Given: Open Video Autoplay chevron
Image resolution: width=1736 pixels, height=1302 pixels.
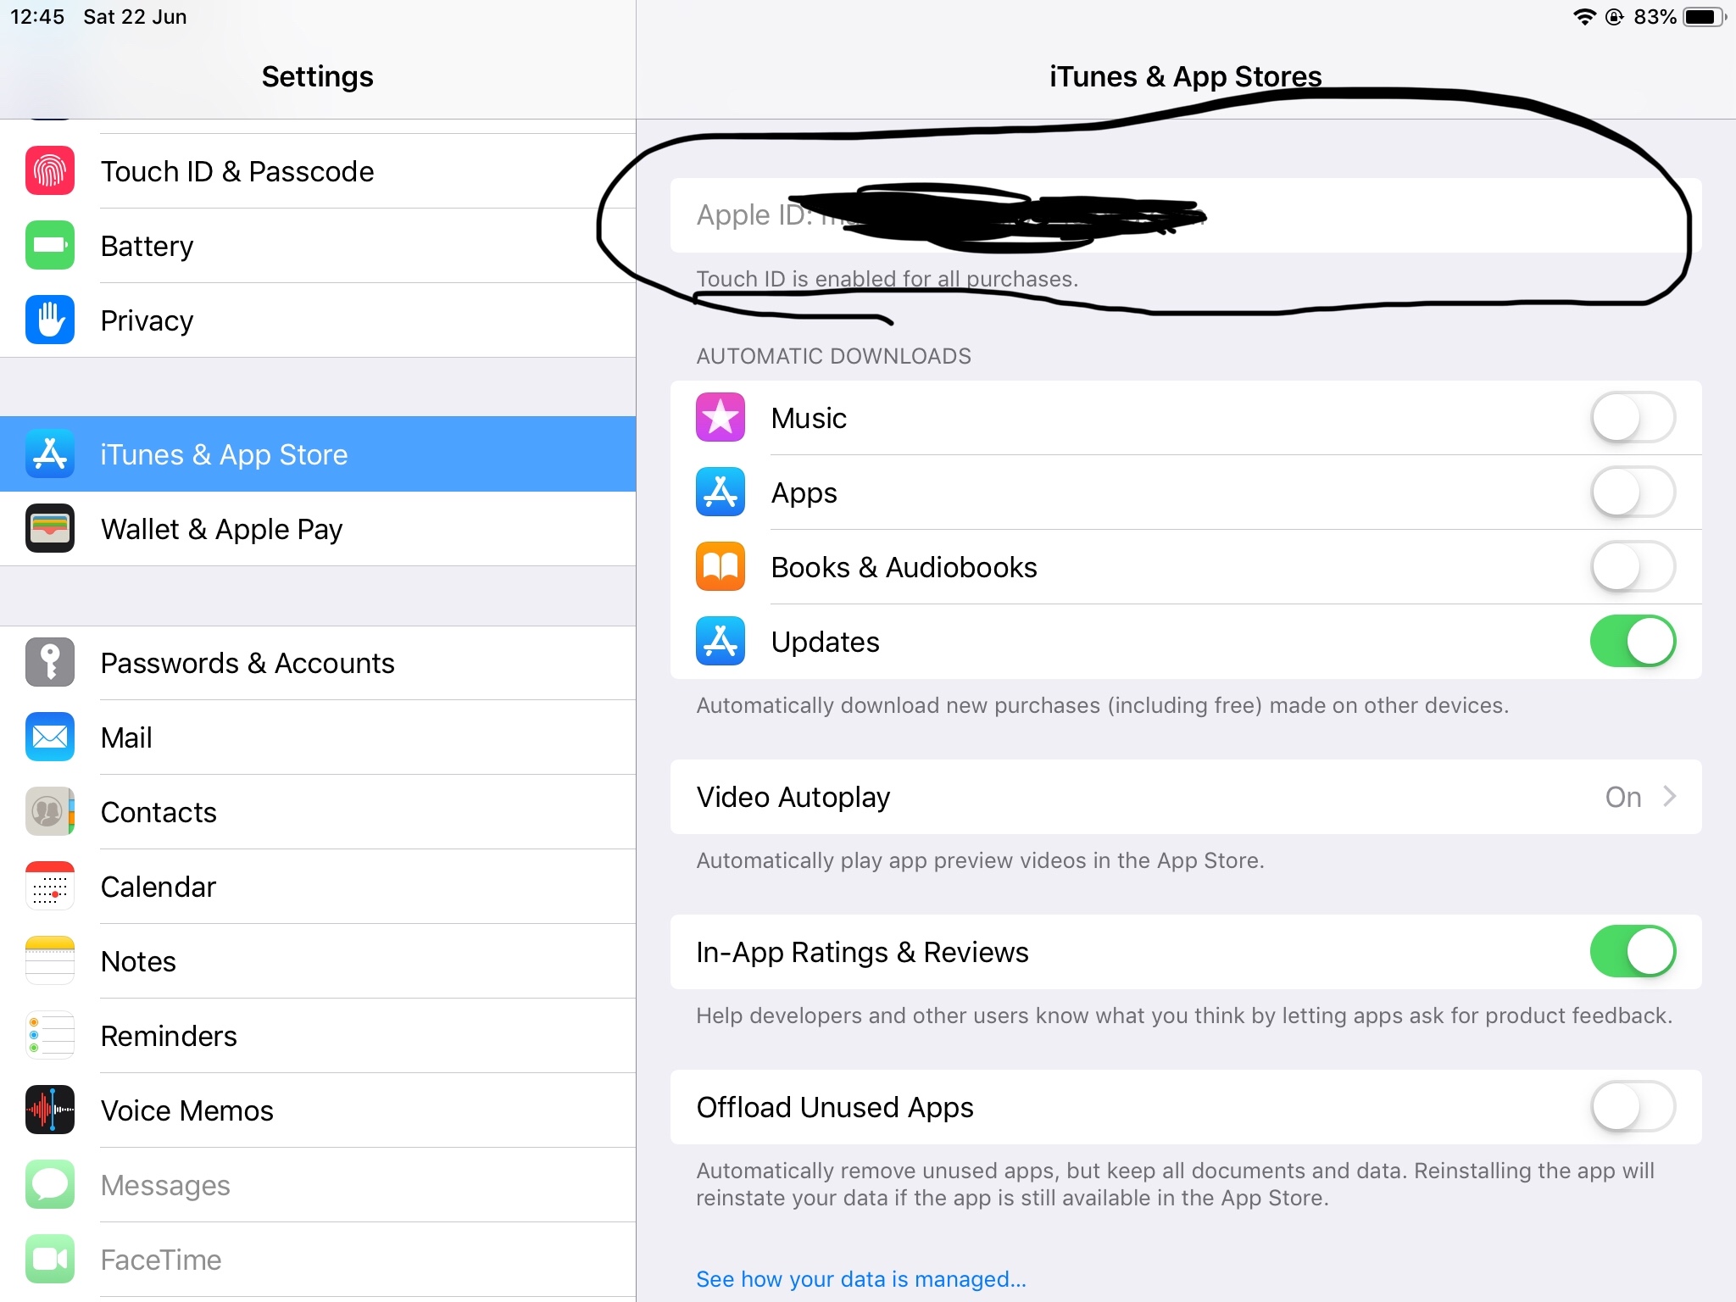Looking at the screenshot, I should pos(1669,797).
